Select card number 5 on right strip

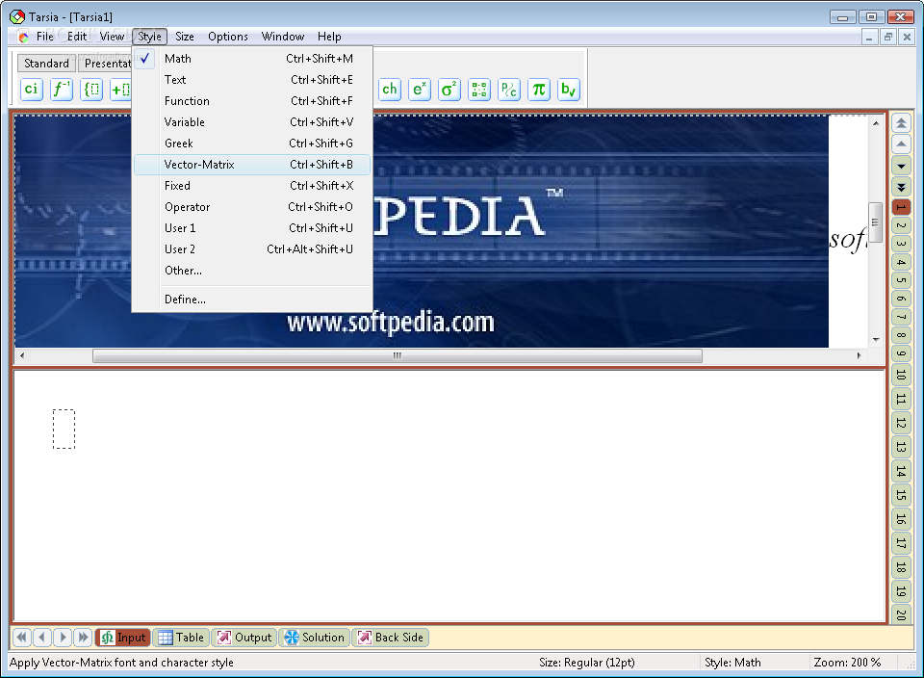click(901, 280)
